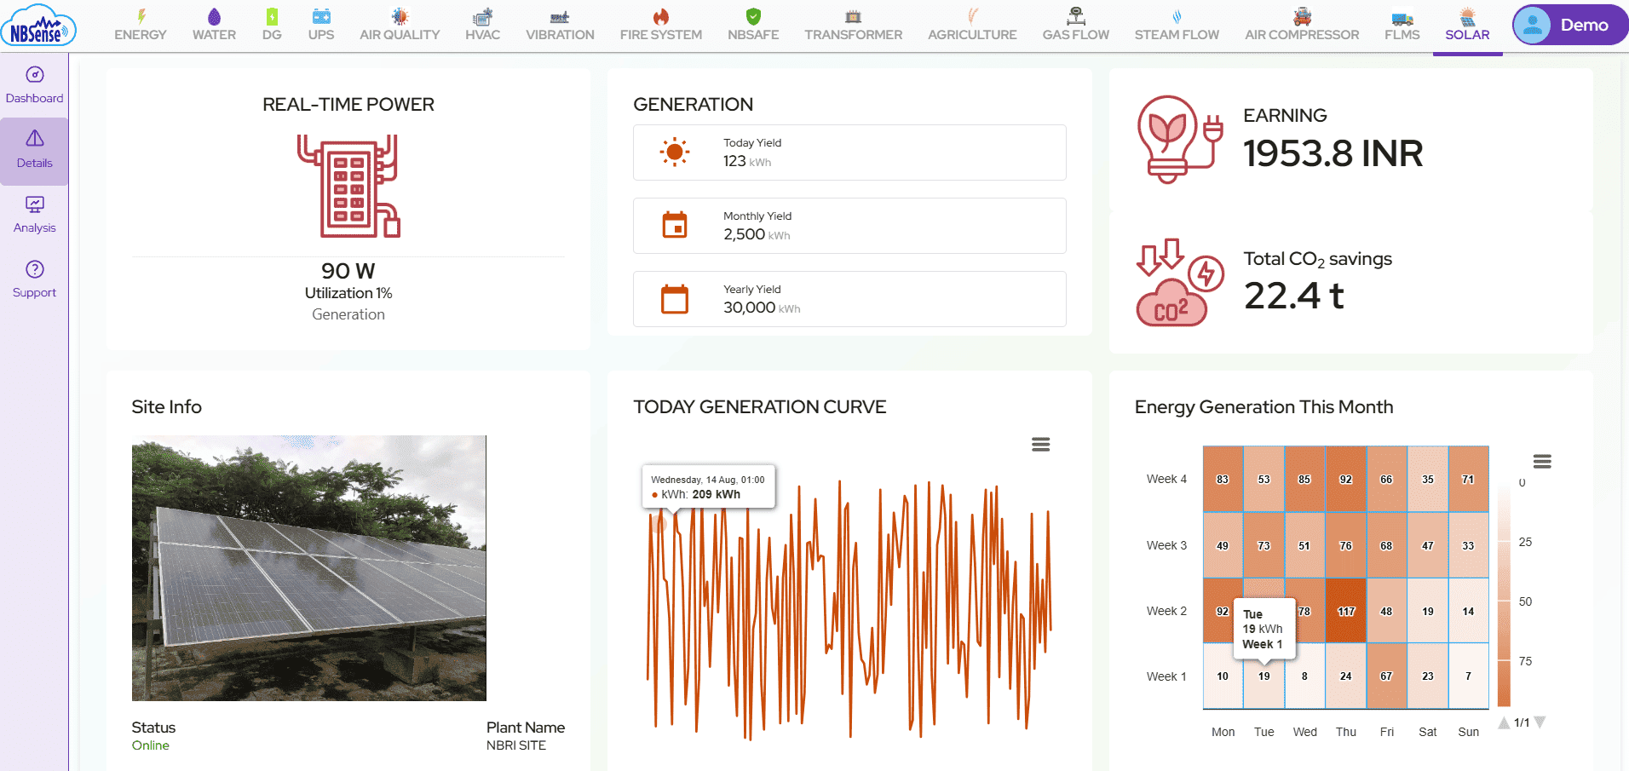Click the FLMS truck icon
Screen dimensions: 1629x771
[x=1402, y=17]
